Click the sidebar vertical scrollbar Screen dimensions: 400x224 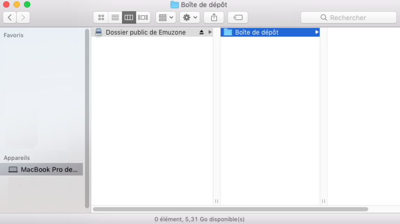[87, 119]
